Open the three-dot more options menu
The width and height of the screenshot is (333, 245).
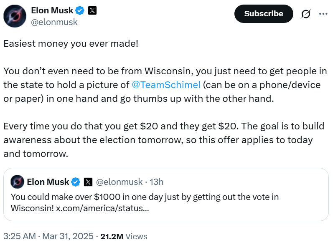point(323,14)
